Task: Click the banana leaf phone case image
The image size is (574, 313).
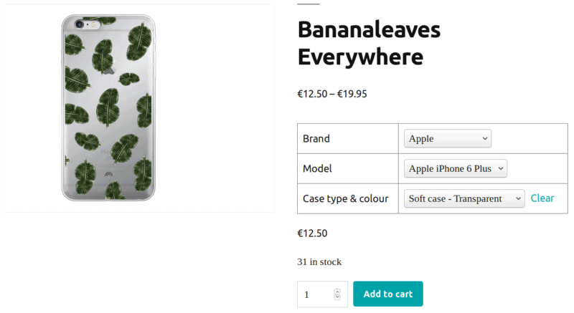Action: 108,108
